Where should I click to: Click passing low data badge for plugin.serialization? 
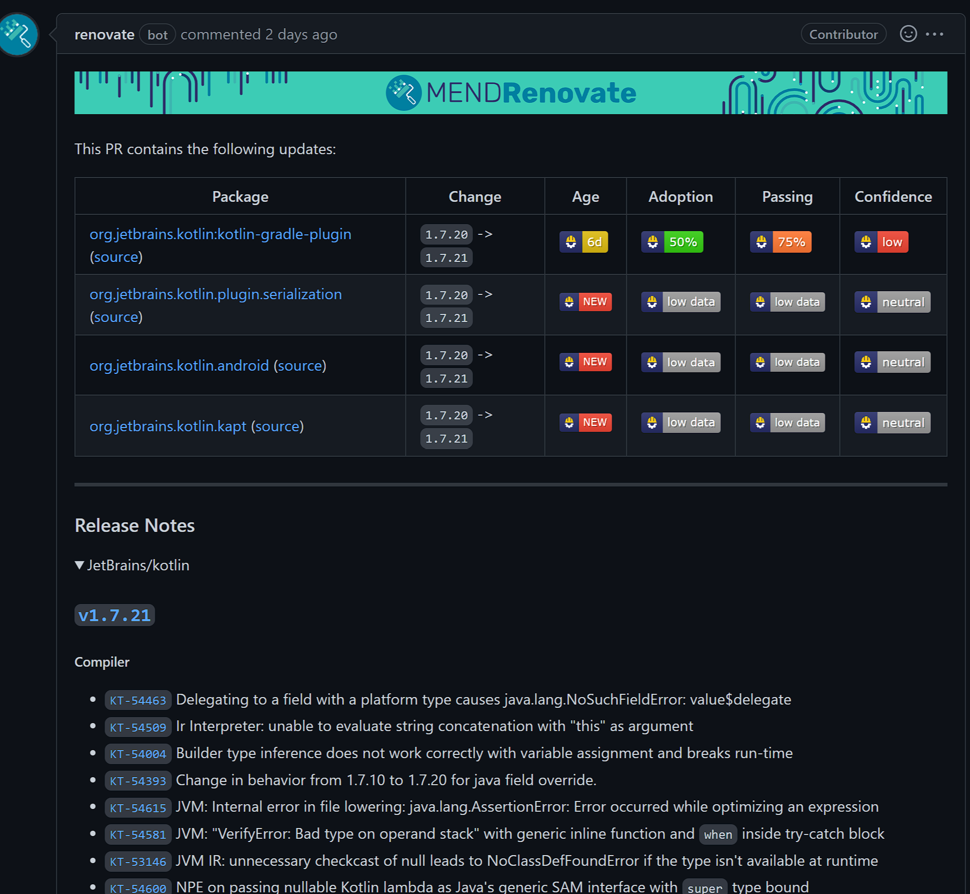click(787, 301)
